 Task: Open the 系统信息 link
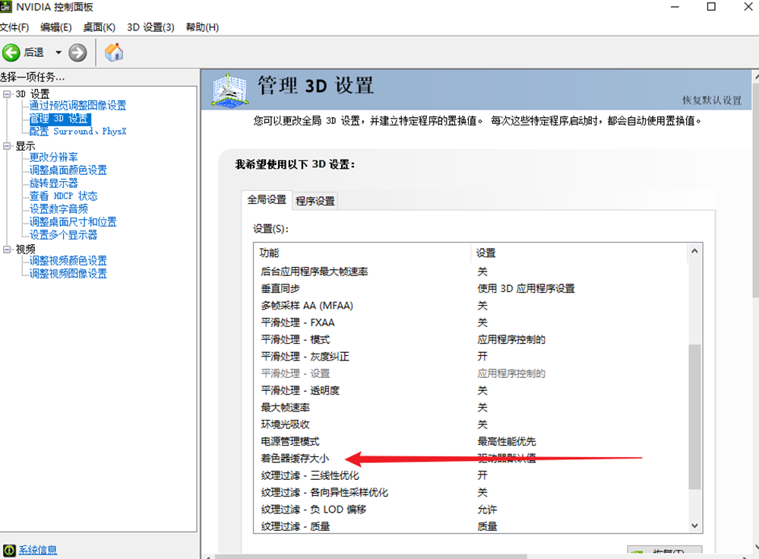[x=38, y=551]
